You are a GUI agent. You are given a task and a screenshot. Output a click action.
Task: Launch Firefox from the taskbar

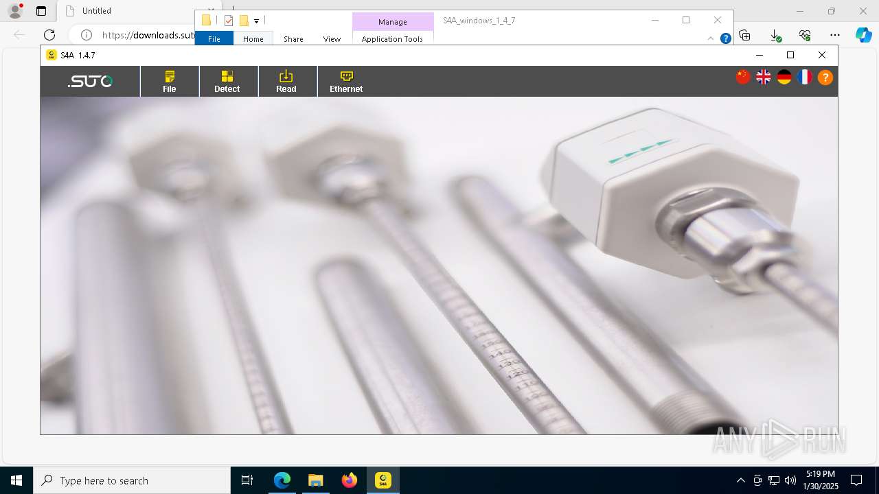click(x=350, y=480)
